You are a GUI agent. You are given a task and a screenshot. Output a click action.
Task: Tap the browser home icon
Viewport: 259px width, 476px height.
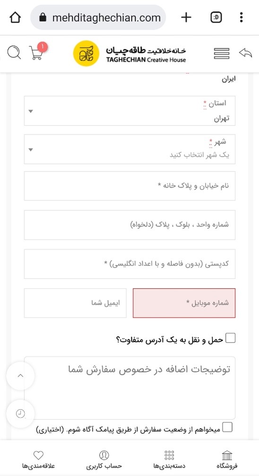tap(15, 18)
